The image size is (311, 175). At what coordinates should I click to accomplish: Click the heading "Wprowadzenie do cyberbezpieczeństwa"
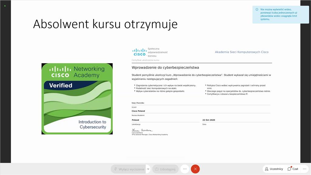coord(165,67)
